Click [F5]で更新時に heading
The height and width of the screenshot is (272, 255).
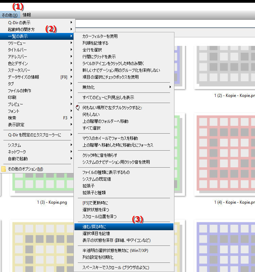tap(124, 203)
